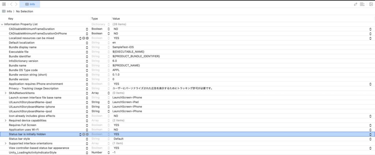Screen dimensions: 375x155
Task: Click minus icon on Localized resources can be mixed row
Action: pyautogui.click(x=87, y=38)
